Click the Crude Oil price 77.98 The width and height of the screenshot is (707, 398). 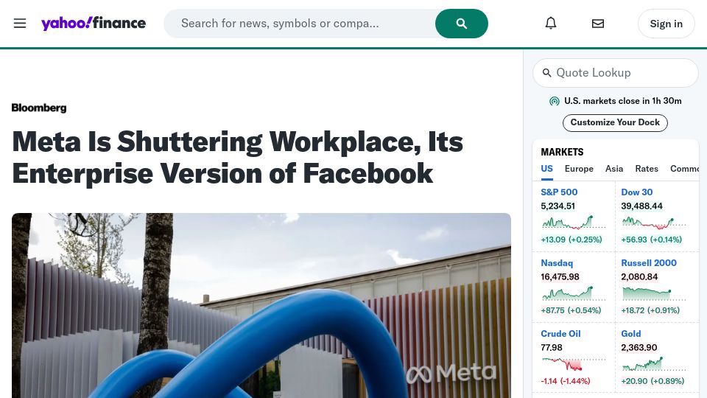(552, 348)
